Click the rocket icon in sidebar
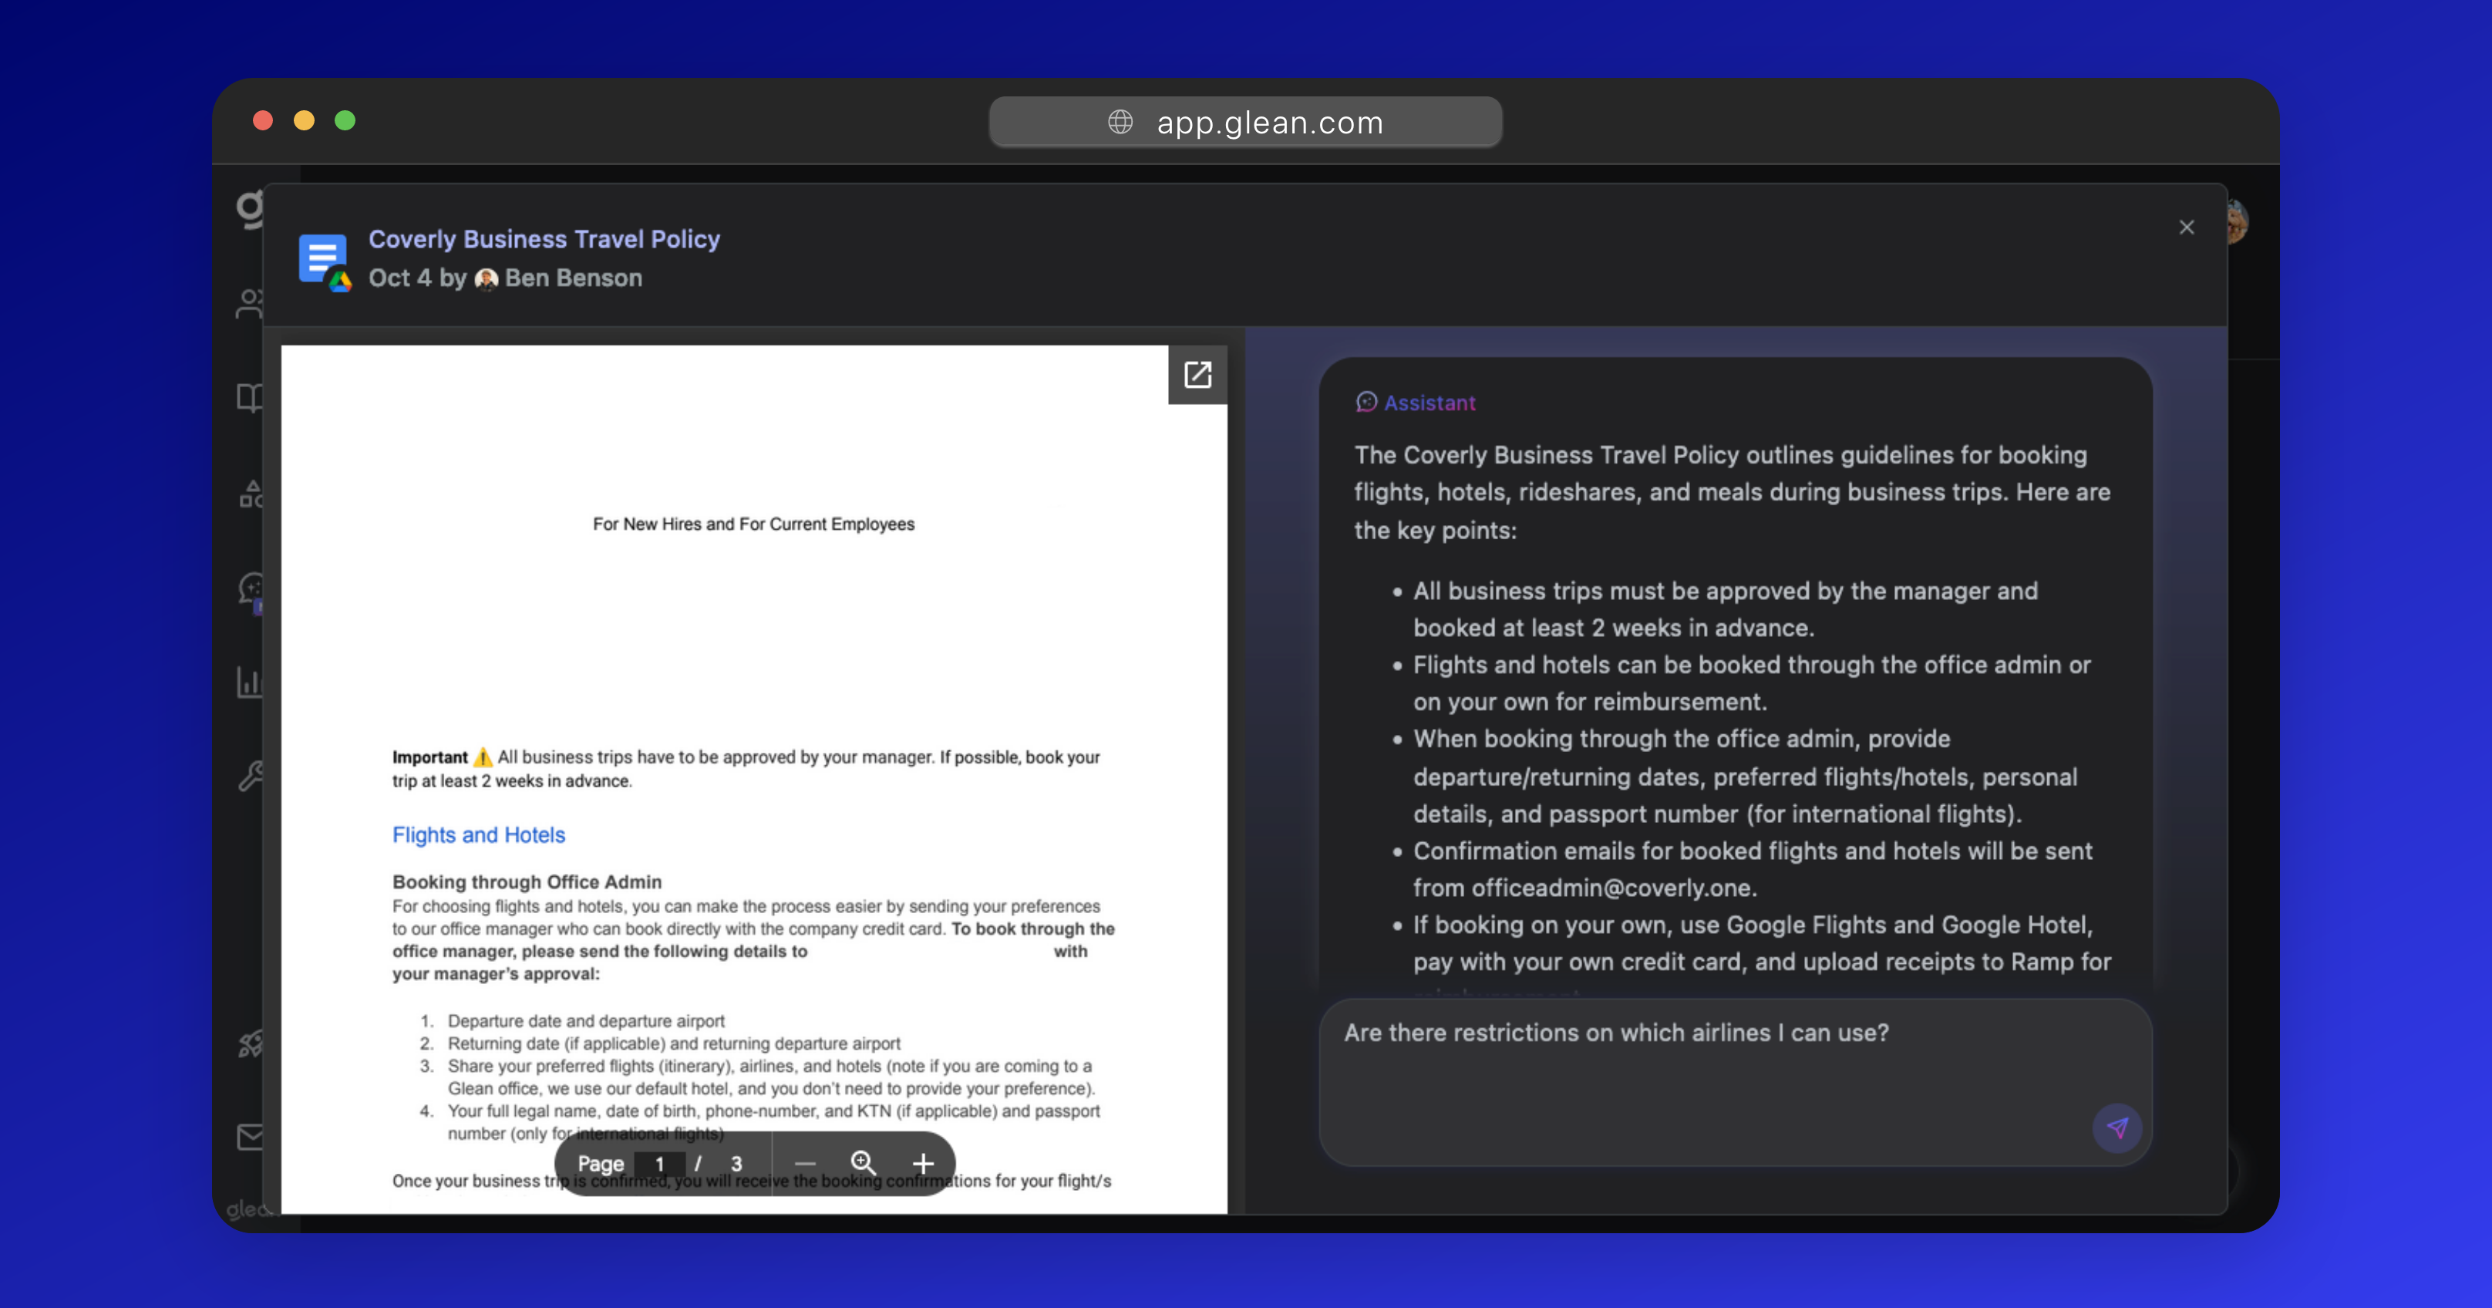Image resolution: width=2492 pixels, height=1308 pixels. (251, 1043)
